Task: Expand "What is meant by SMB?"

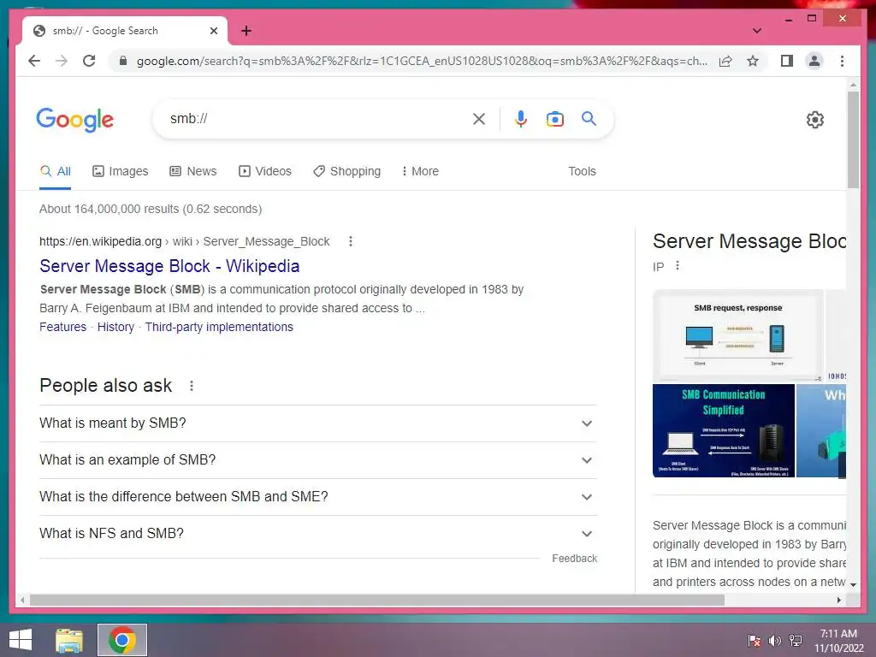Action: [x=318, y=423]
